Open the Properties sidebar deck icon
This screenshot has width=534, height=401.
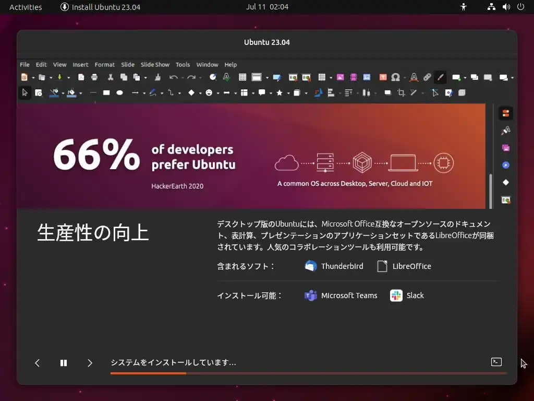click(x=506, y=113)
